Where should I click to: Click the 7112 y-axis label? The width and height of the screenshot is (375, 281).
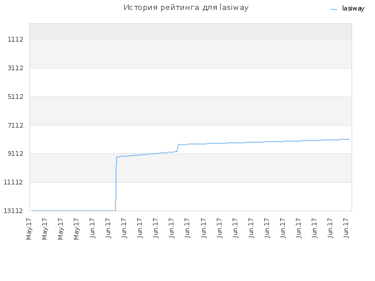(16, 125)
